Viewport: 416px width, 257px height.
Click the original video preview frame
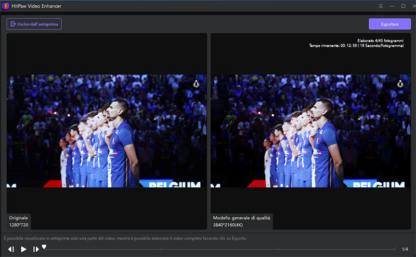pyautogui.click(x=107, y=131)
